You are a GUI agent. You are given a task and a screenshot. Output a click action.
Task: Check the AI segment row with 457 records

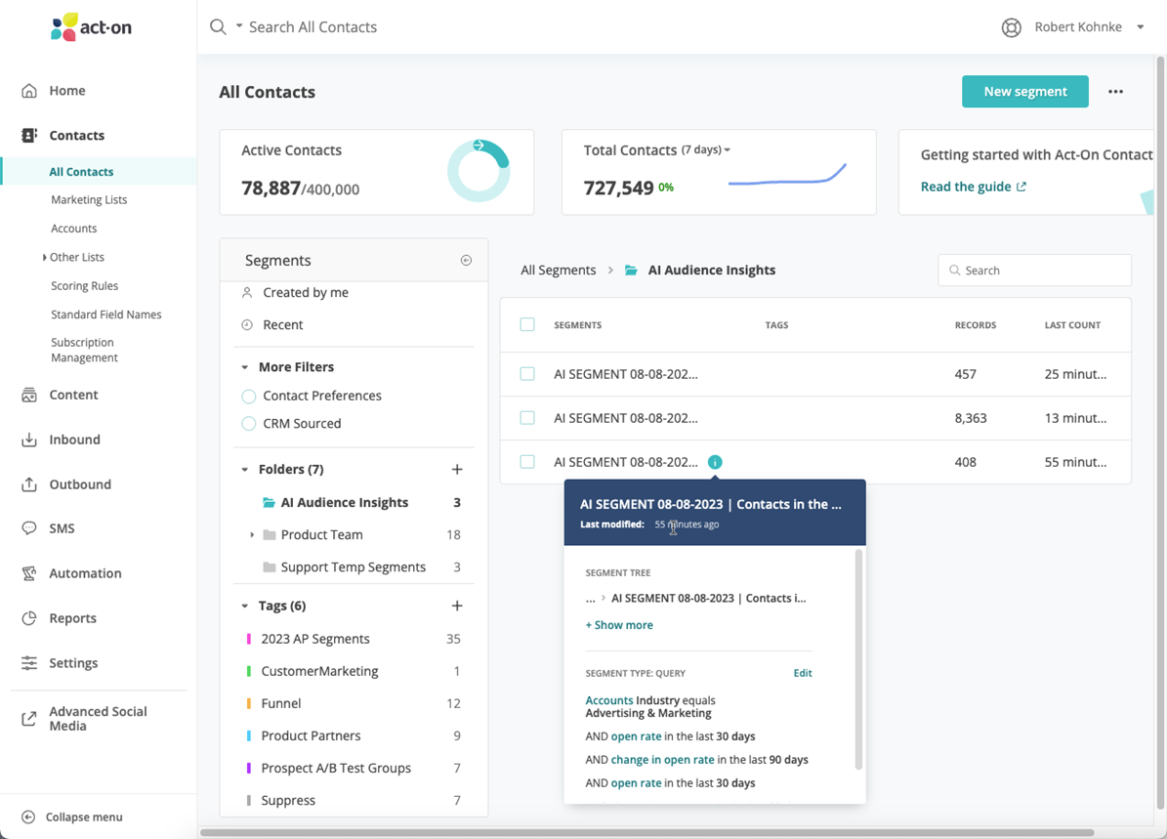[527, 374]
